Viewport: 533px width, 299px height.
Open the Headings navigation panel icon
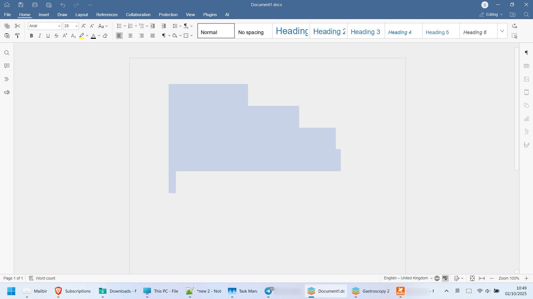pyautogui.click(x=7, y=79)
